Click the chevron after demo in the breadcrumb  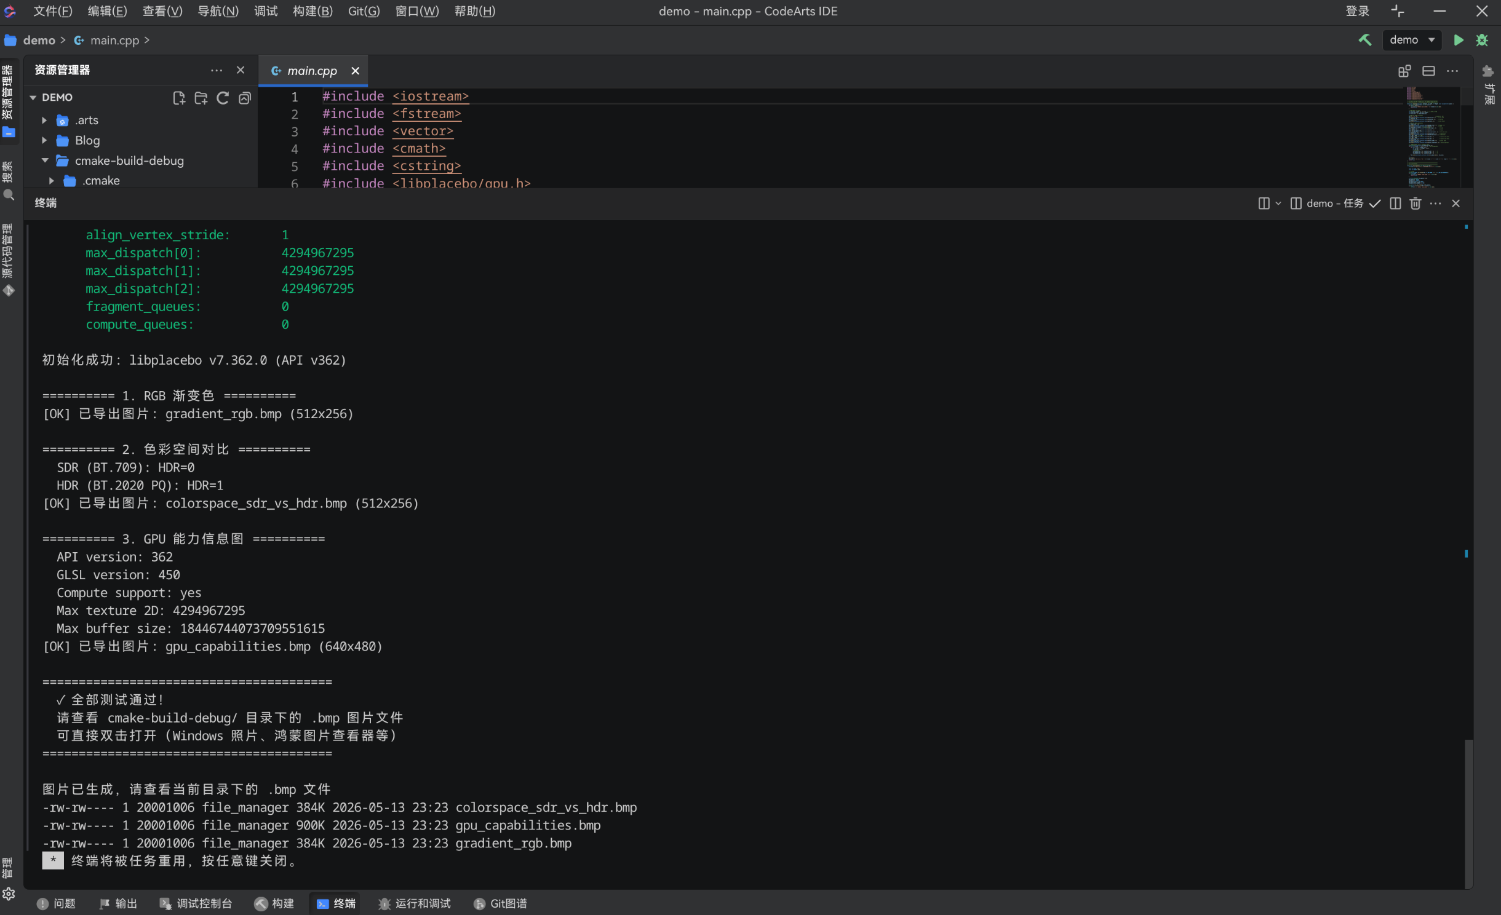coord(63,41)
